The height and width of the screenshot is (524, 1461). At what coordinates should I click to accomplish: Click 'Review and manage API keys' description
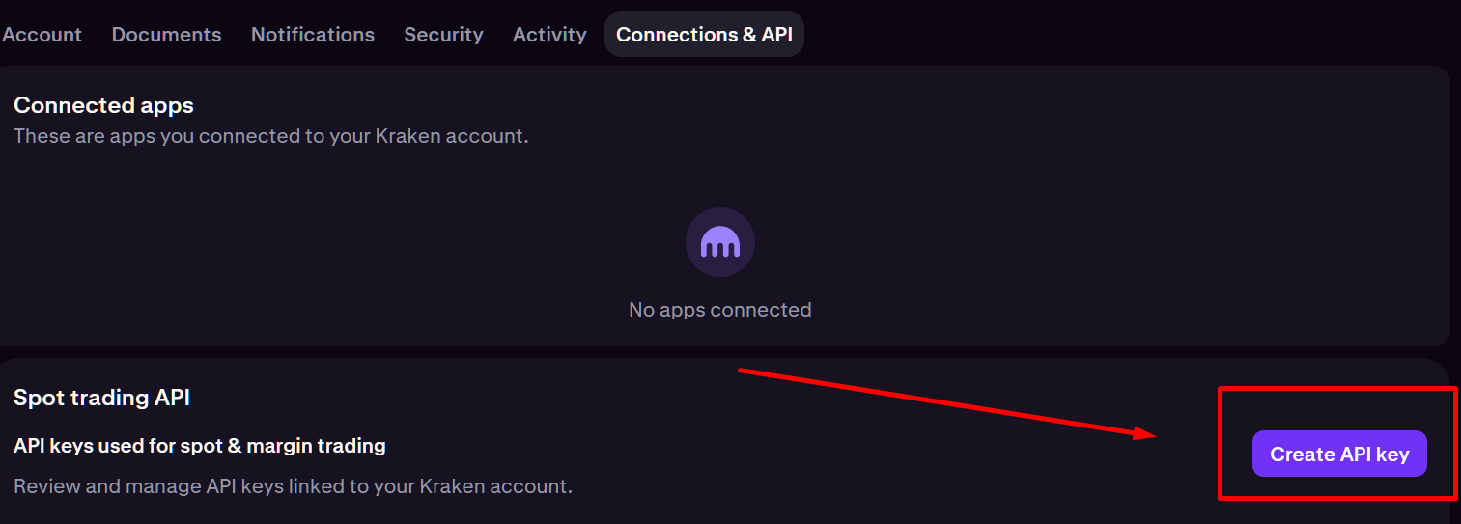click(x=293, y=486)
